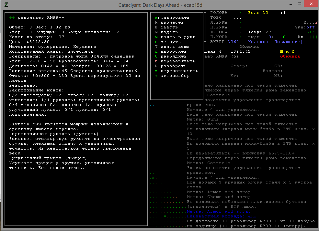Choose the 'разобрать' option
This screenshot has height=231, width=319.
[171, 66]
